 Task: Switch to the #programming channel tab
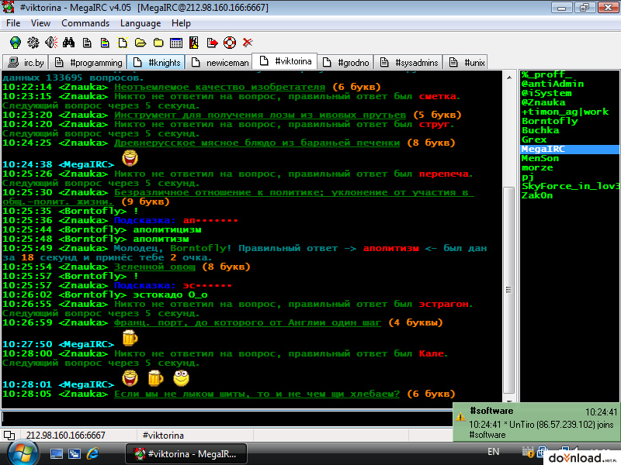pos(88,63)
